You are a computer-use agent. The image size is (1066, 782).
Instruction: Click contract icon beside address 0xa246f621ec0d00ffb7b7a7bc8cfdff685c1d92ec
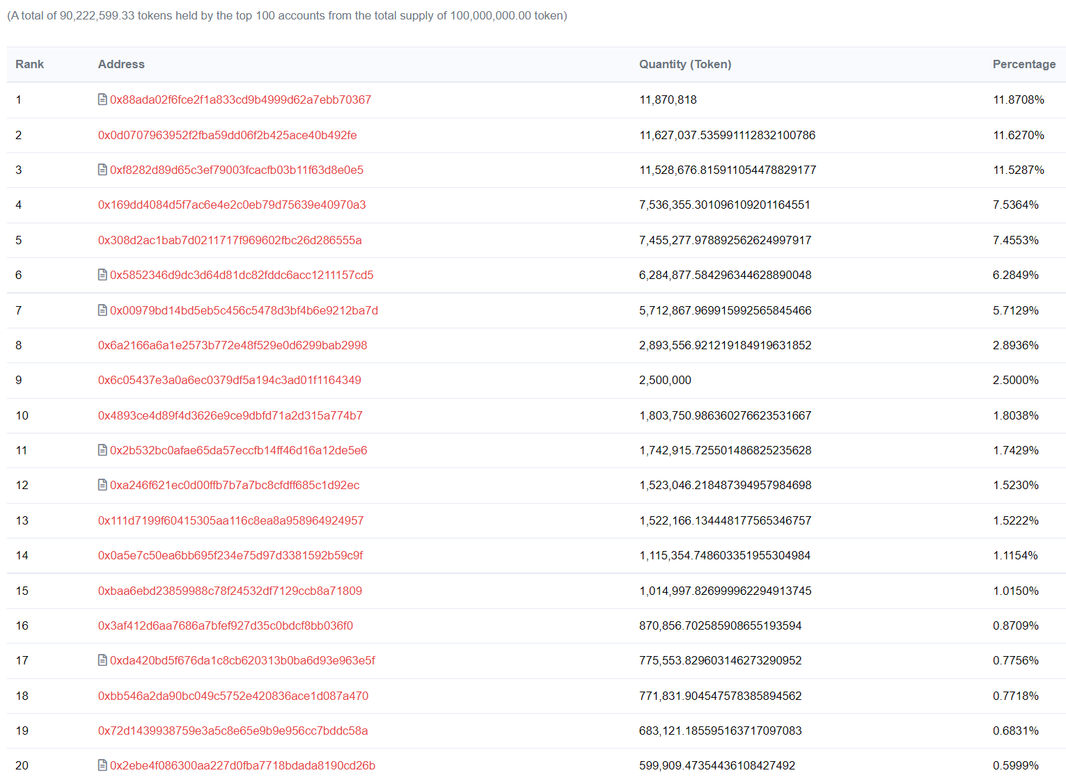click(102, 485)
